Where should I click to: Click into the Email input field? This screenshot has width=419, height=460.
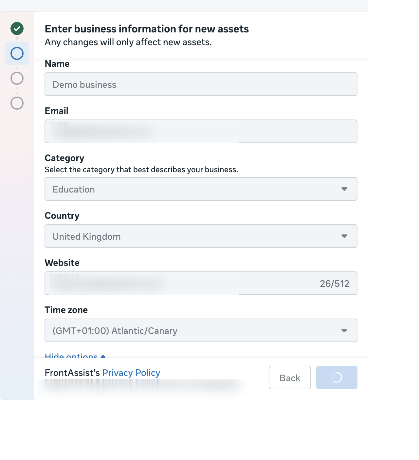point(201,131)
